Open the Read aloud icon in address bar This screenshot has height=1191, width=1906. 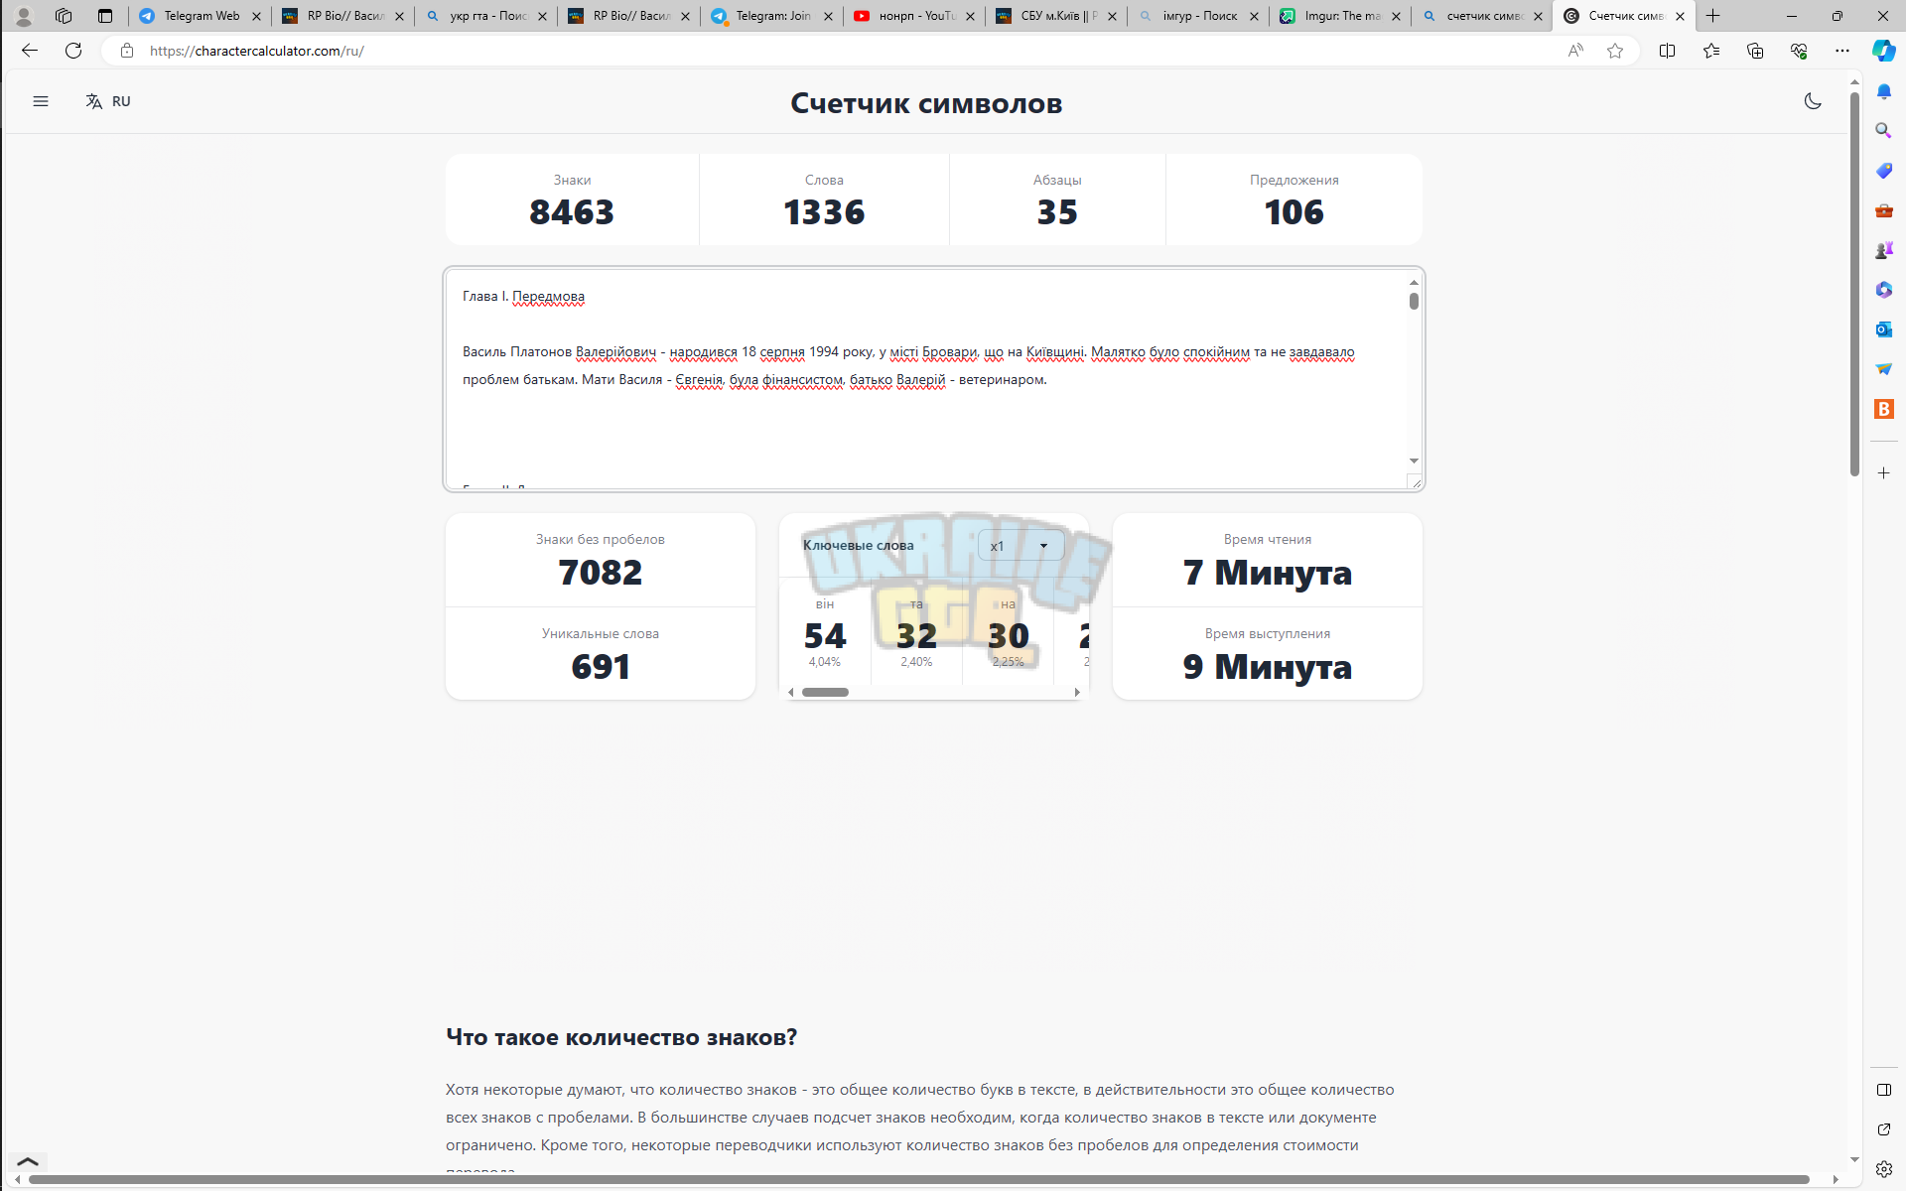point(1575,51)
